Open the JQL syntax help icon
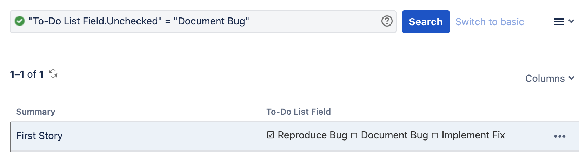Image resolution: width=586 pixels, height=158 pixels. [x=387, y=21]
